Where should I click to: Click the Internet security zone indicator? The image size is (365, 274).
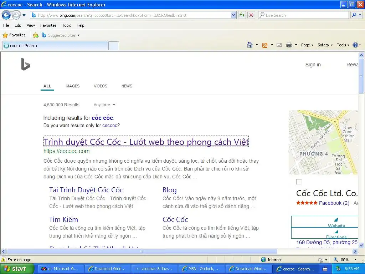[271, 260]
